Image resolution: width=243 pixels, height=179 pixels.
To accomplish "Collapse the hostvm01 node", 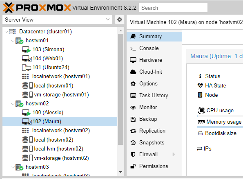I will click(13, 41).
